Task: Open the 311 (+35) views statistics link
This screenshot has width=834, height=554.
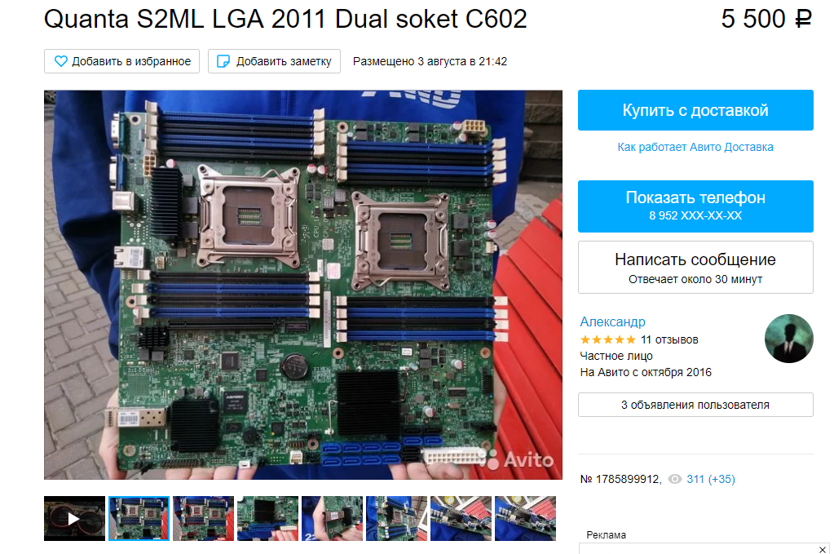Action: pos(711,479)
